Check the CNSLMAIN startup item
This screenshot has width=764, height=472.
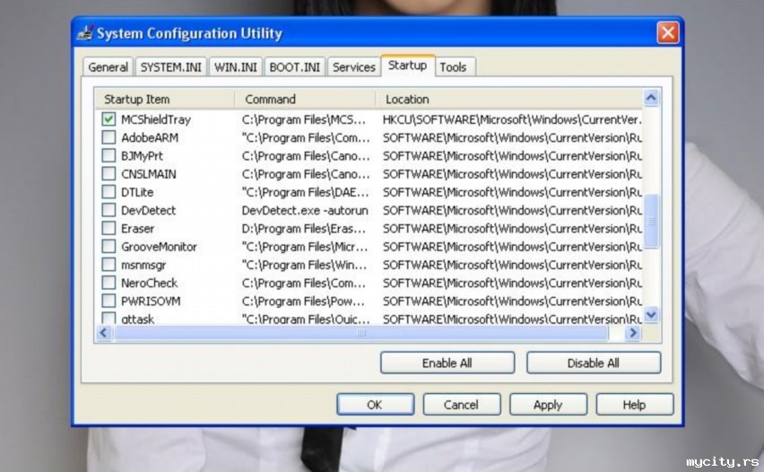coord(109,173)
